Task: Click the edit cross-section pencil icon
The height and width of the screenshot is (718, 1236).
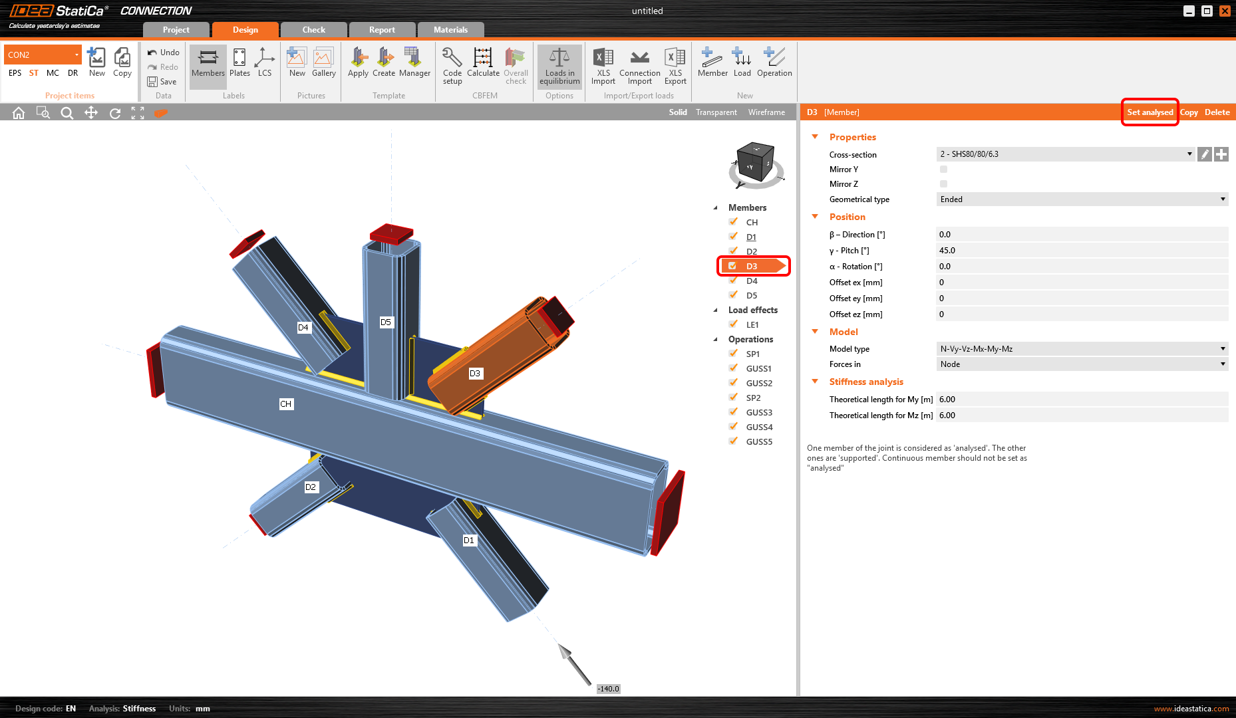Action: [x=1204, y=154]
